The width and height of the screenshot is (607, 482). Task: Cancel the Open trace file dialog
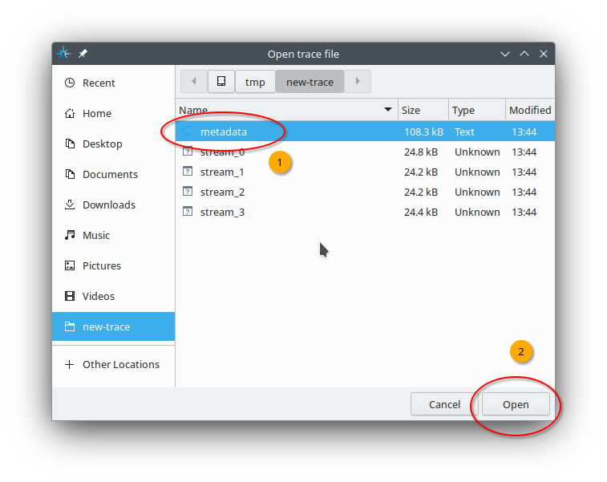point(444,404)
